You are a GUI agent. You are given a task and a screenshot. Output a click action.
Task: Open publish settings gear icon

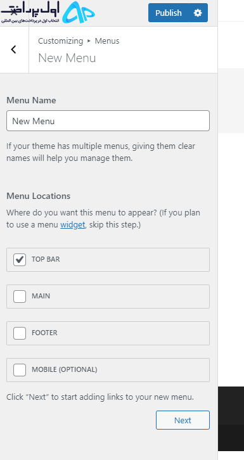[x=198, y=13]
